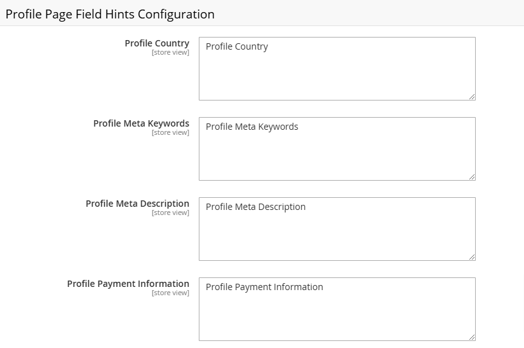Click the Profile Country textarea resize handle
The height and width of the screenshot is (348, 524).
point(472,97)
